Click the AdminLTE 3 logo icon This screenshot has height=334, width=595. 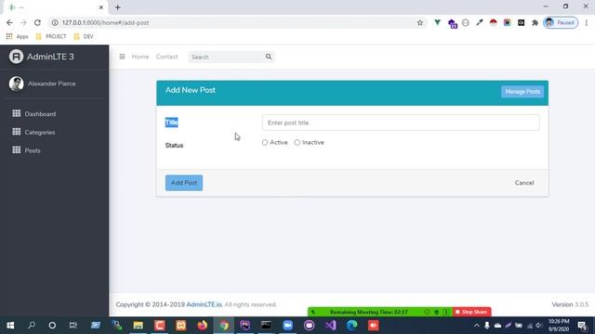(x=17, y=57)
